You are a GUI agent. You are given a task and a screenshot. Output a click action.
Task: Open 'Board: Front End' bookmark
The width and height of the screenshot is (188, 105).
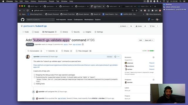68,14
